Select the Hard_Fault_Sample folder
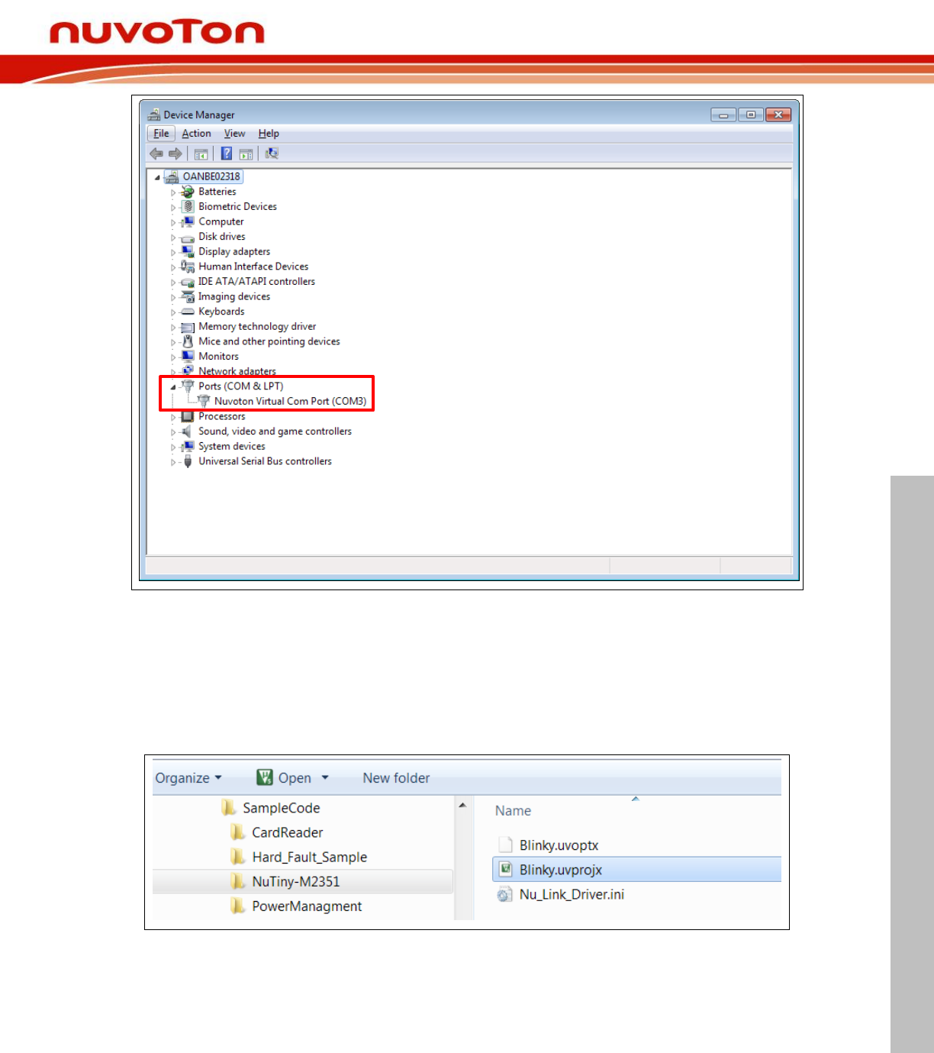This screenshot has width=934, height=1053. pyautogui.click(x=309, y=857)
